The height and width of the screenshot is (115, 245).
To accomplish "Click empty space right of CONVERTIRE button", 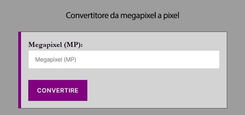I will click(156, 90).
